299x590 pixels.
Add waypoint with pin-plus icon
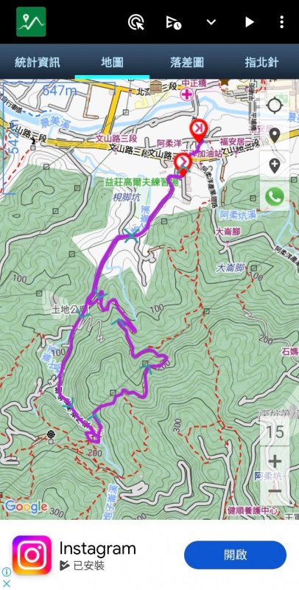click(275, 165)
